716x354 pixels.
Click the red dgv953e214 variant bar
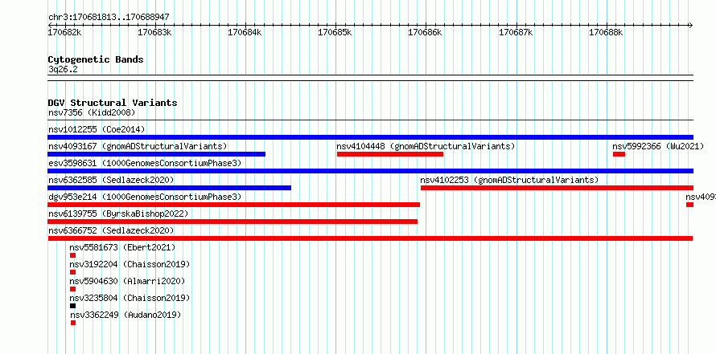pos(234,205)
